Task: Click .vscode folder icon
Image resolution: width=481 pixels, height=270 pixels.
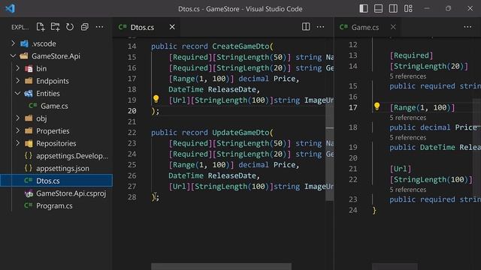Action: click(25, 43)
